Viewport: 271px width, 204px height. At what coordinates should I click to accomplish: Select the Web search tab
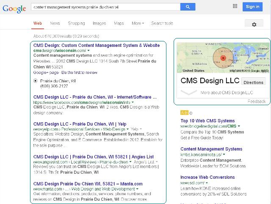[x=38, y=23]
